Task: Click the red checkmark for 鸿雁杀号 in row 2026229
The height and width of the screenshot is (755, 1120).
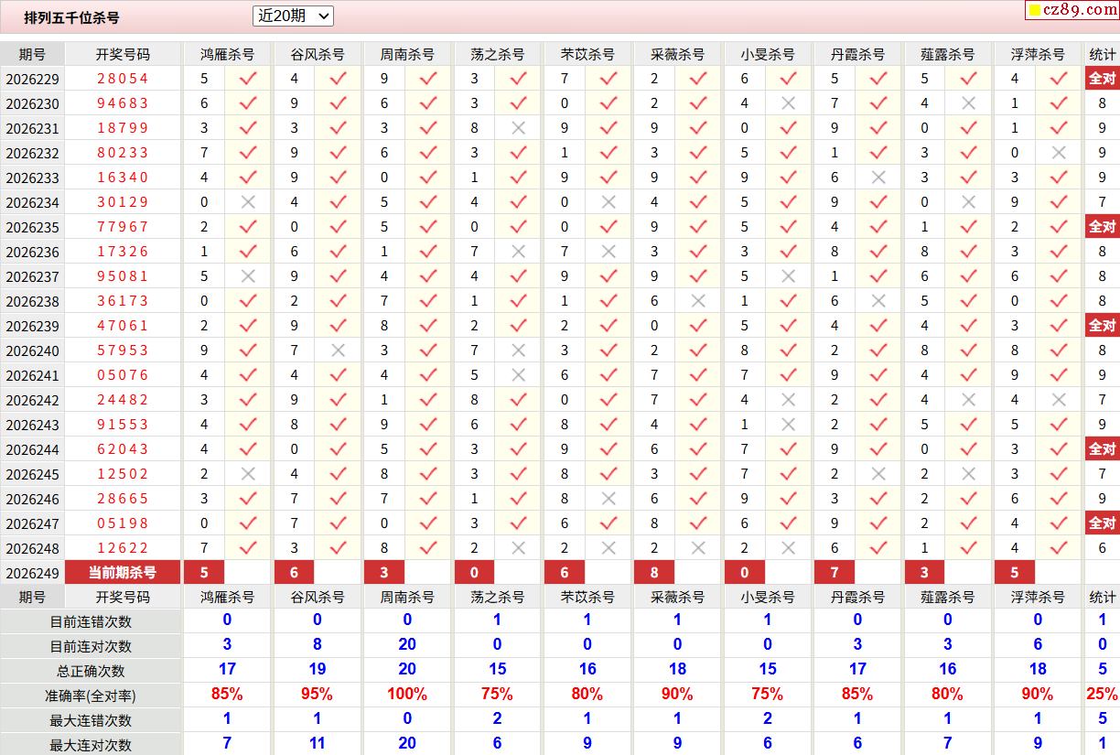Action: 248,79
